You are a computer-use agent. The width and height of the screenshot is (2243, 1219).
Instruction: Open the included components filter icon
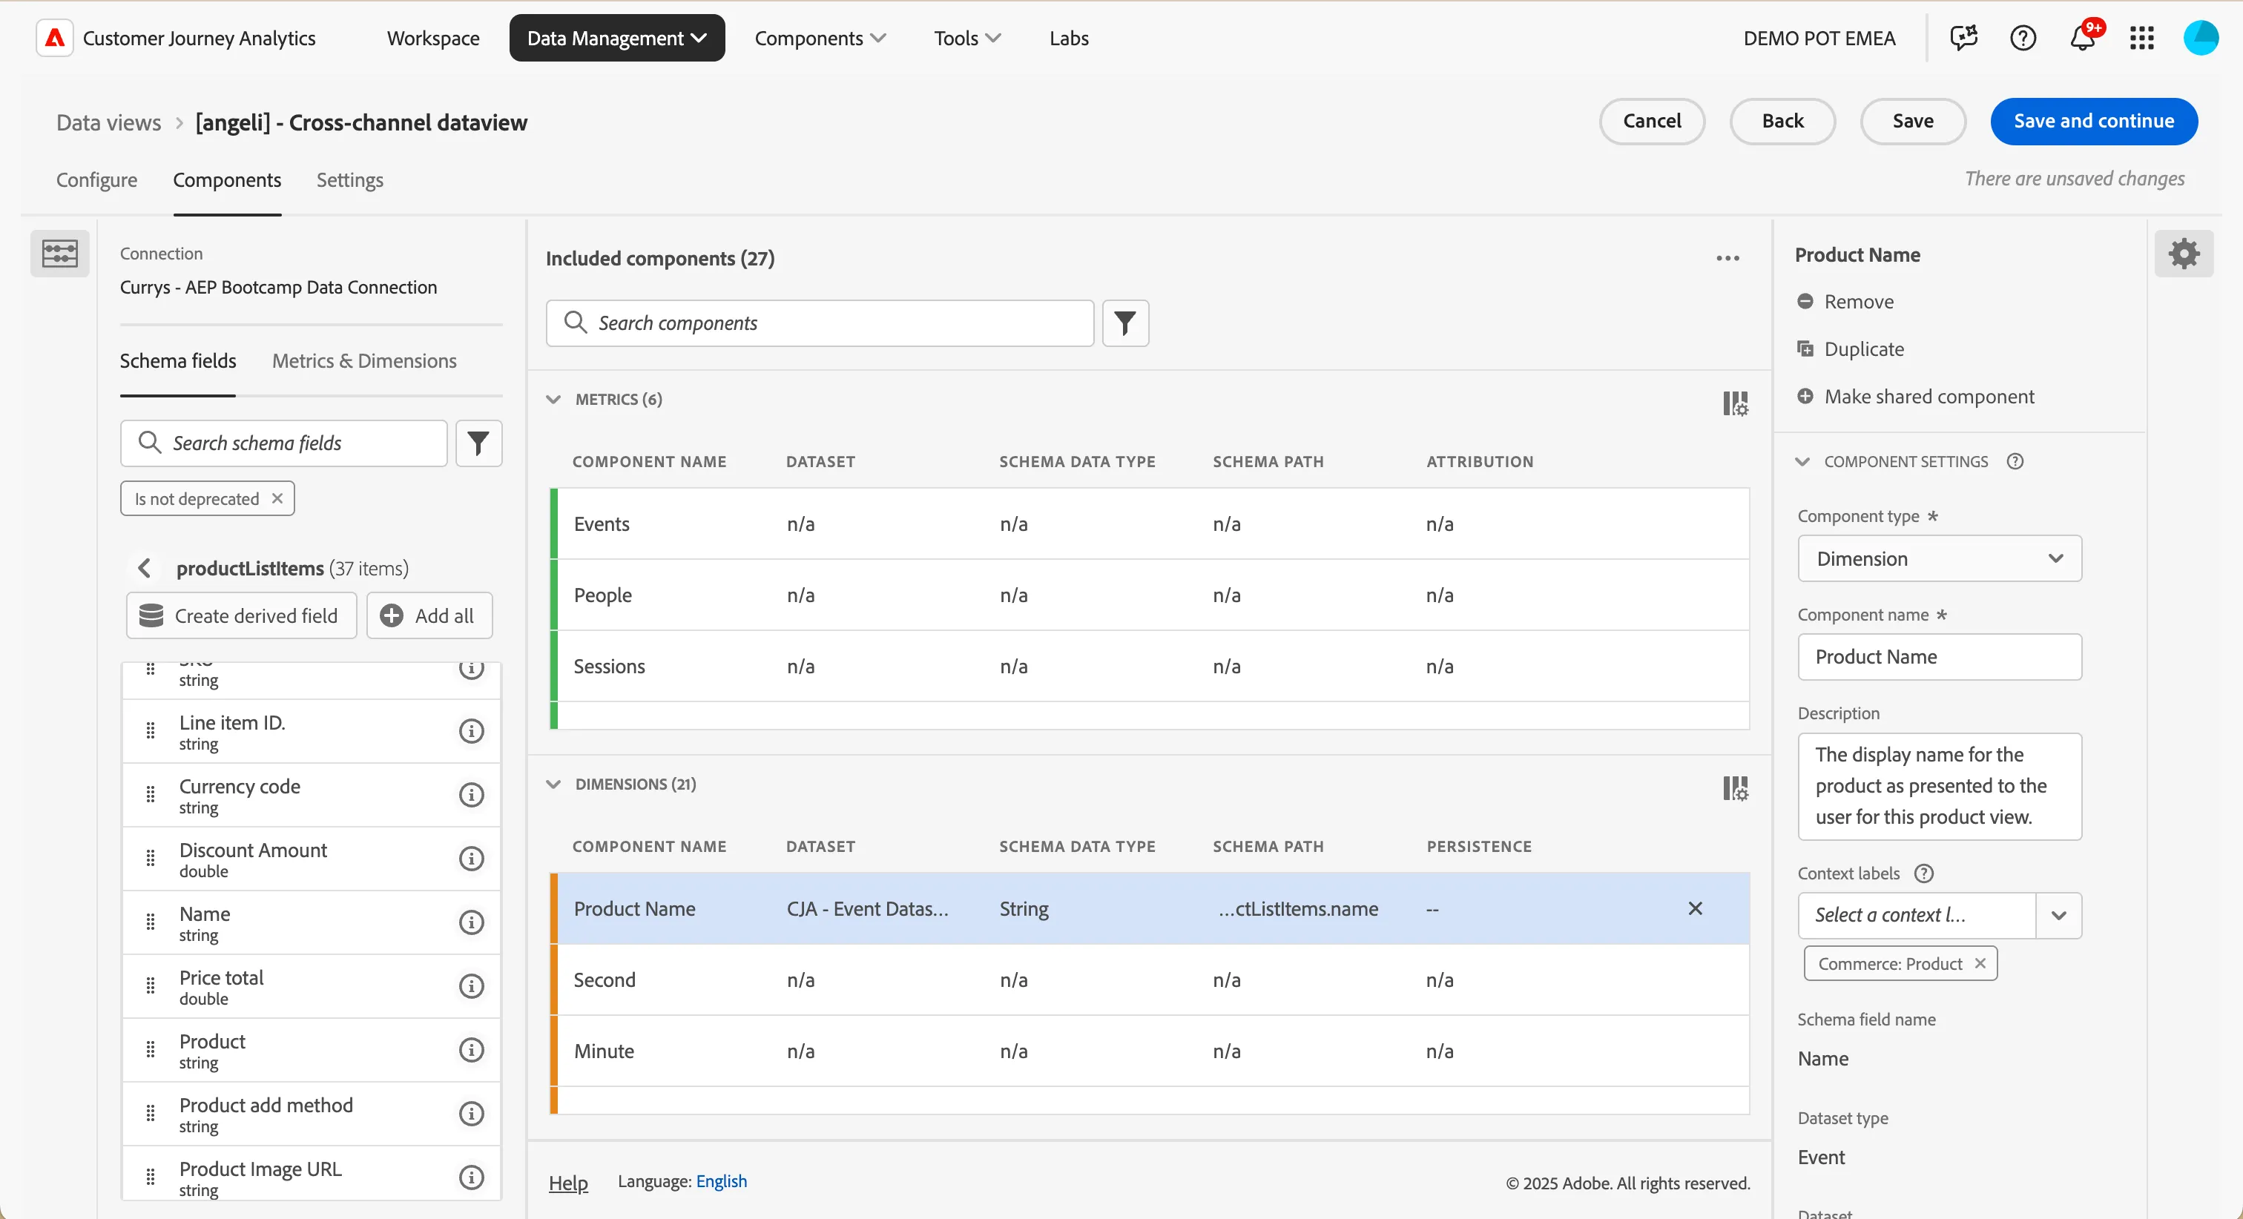coord(1125,323)
